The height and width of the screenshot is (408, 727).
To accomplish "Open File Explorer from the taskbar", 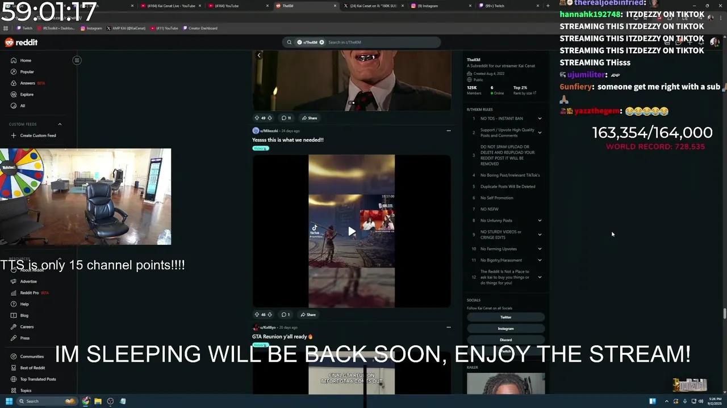I will [x=98, y=401].
